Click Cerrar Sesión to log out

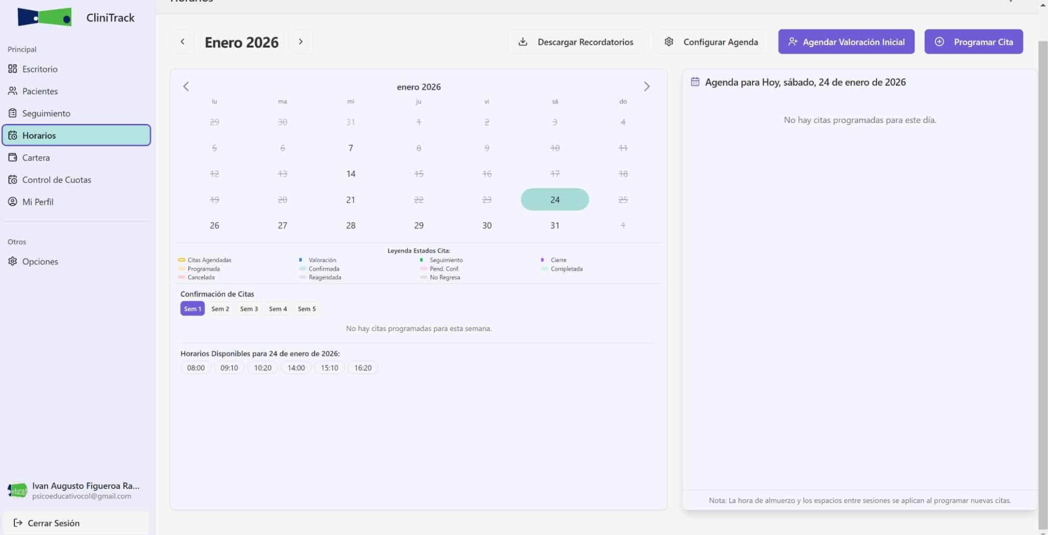[x=53, y=523]
